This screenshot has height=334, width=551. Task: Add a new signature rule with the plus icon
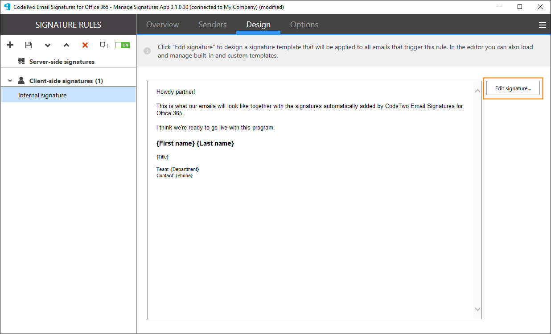(x=10, y=45)
